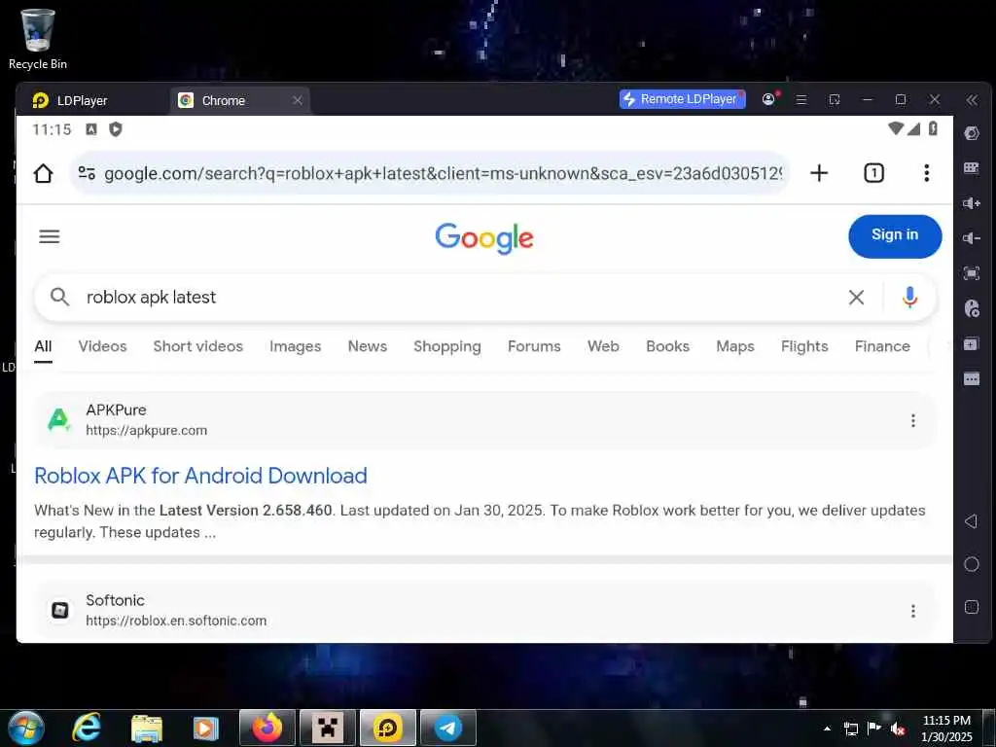The image size is (996, 747).
Task: Open a new tab with plus icon
Action: point(819,173)
